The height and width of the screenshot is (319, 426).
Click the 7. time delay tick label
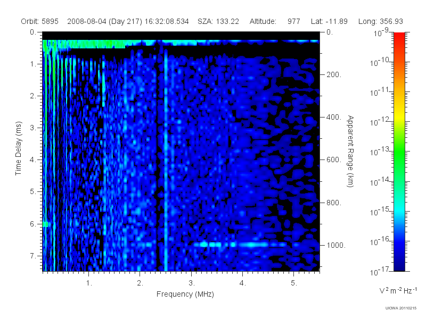33,256
